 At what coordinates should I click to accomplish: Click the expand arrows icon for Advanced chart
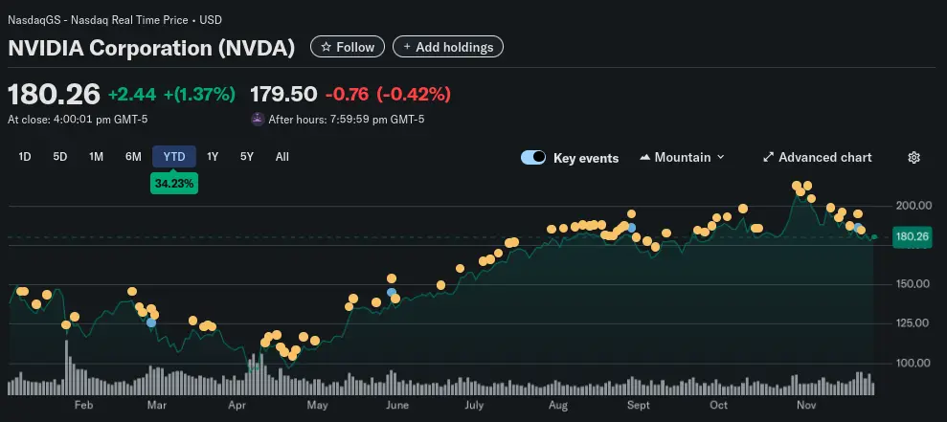tap(768, 158)
